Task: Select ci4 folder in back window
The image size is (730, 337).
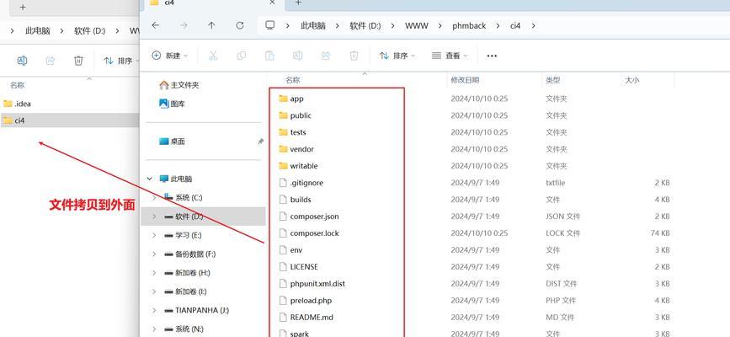Action: (70, 120)
